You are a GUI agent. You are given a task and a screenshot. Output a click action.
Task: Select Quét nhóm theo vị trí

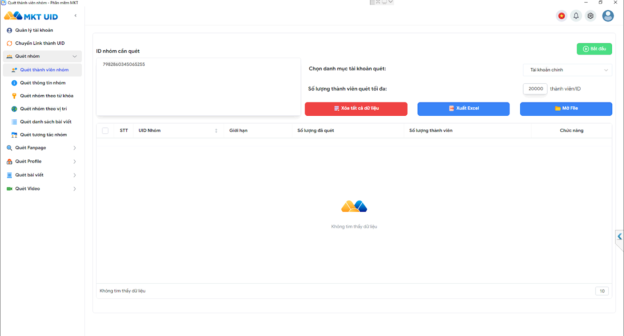43,109
